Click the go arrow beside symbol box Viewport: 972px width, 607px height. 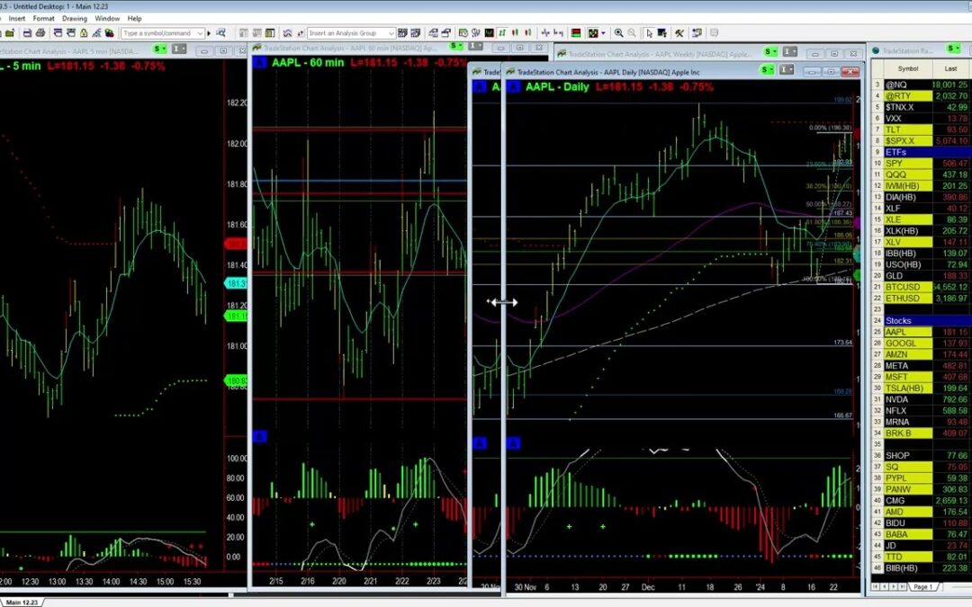point(209,33)
